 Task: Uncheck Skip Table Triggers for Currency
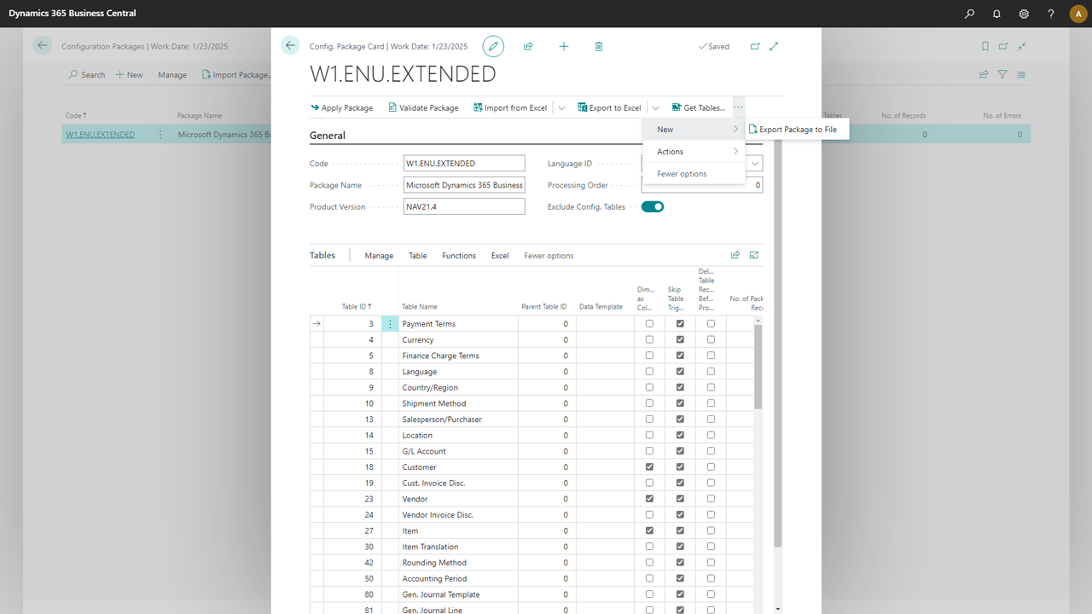pyautogui.click(x=680, y=339)
